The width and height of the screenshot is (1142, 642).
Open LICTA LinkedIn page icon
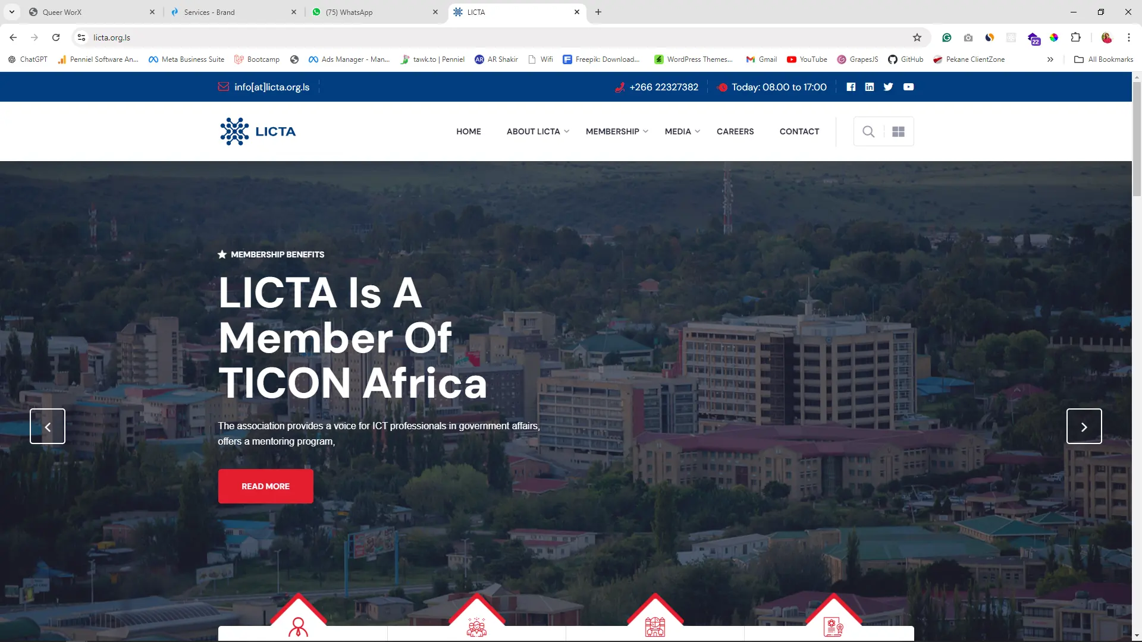coord(870,87)
